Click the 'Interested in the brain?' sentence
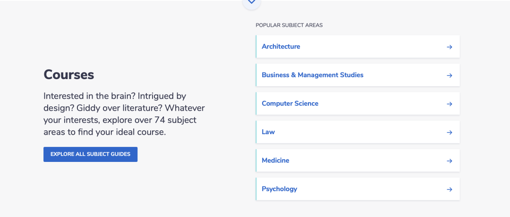The width and height of the screenshot is (510, 217). coord(86,96)
